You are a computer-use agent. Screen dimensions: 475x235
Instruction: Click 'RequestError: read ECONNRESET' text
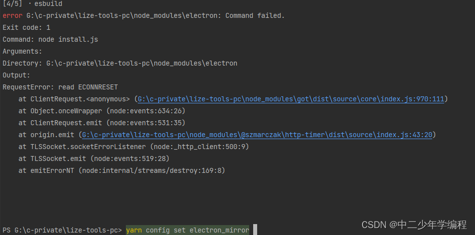click(x=60, y=87)
